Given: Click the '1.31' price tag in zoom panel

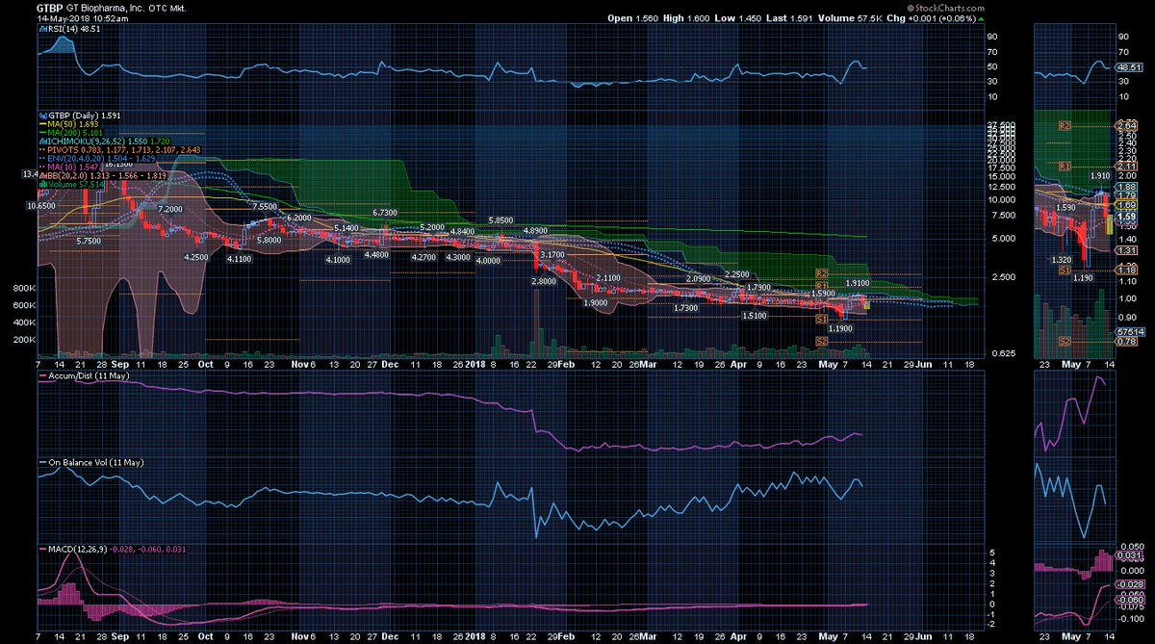Looking at the screenshot, I should [1125, 250].
